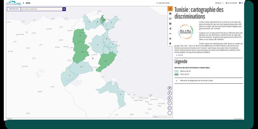The width and height of the screenshot is (258, 129).
Task: Click the print map icon
Action: pyautogui.click(x=170, y=24)
